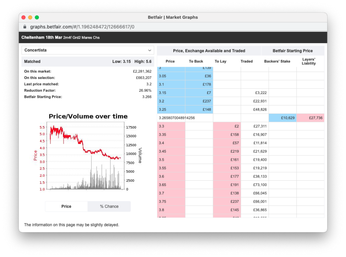The height and width of the screenshot is (257, 346).
Task: Click the £19,400 traded value
Action: click(x=260, y=160)
